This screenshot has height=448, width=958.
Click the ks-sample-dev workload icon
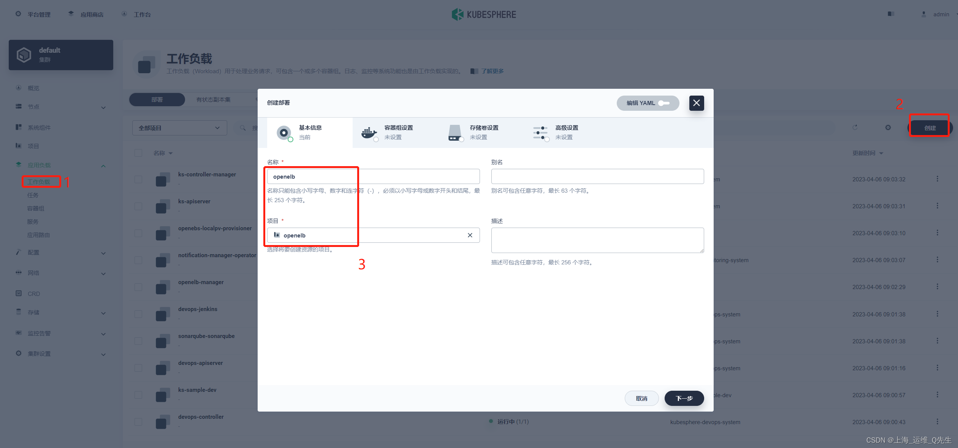[x=163, y=395]
